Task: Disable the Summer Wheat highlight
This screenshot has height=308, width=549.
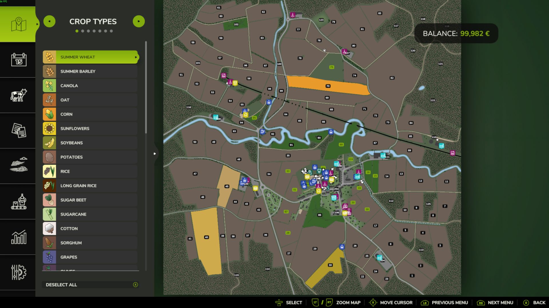Action: click(x=89, y=57)
